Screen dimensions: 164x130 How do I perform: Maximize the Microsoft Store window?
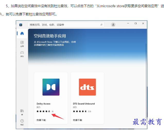click(x=135, y=23)
